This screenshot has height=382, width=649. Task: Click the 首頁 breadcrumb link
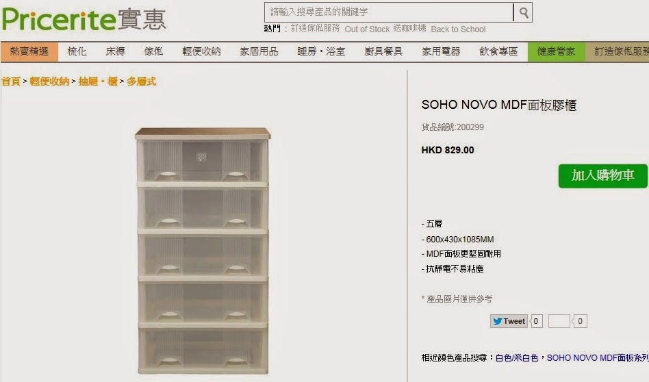tap(11, 81)
